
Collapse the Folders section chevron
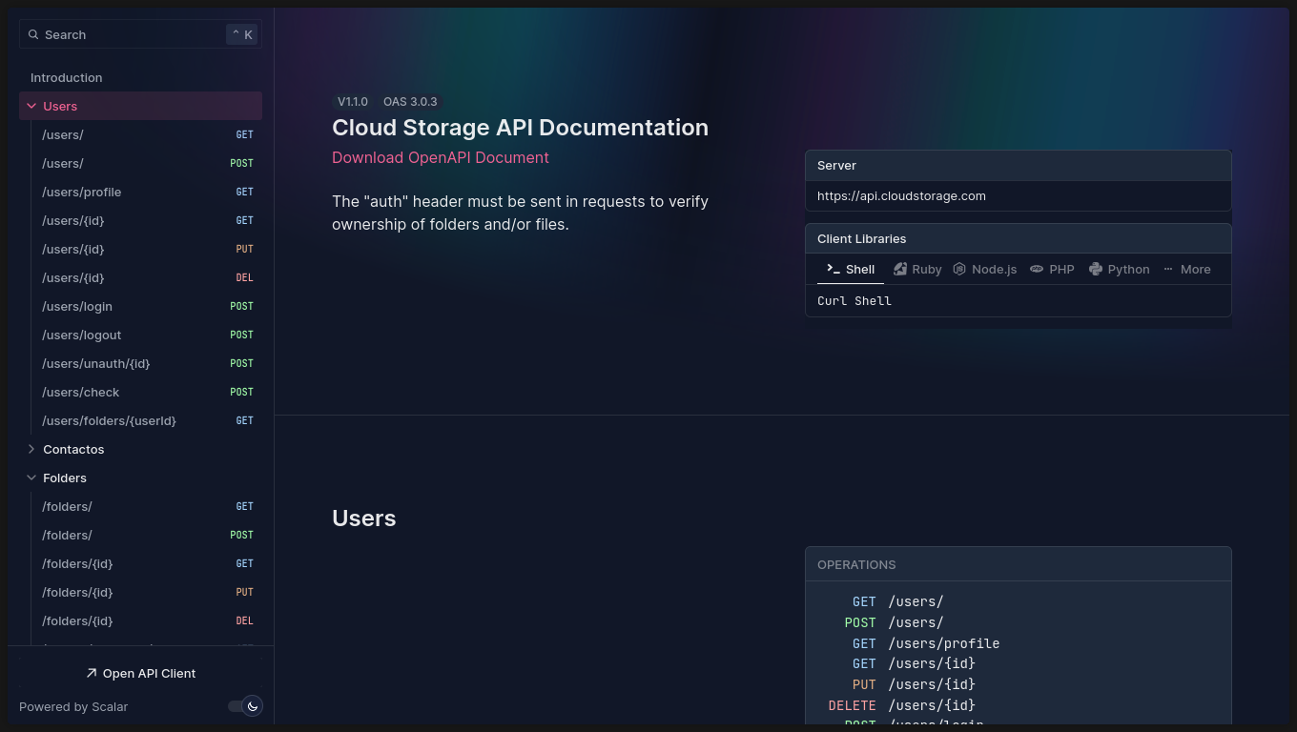31,478
